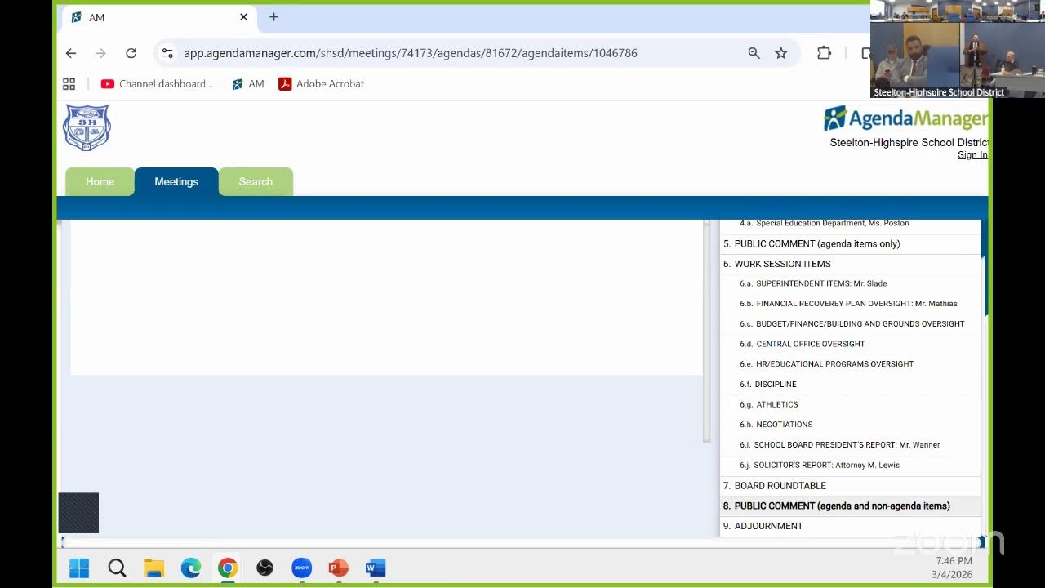Open PowerPoint from the taskbar
The width and height of the screenshot is (1045, 588).
coord(339,568)
